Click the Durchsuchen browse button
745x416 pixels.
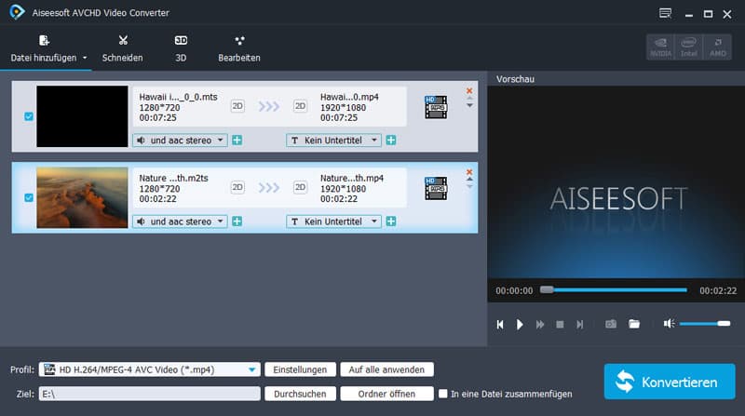tap(300, 394)
